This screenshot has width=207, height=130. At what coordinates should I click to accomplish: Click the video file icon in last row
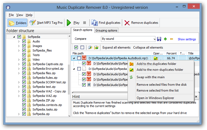pos(89,85)
